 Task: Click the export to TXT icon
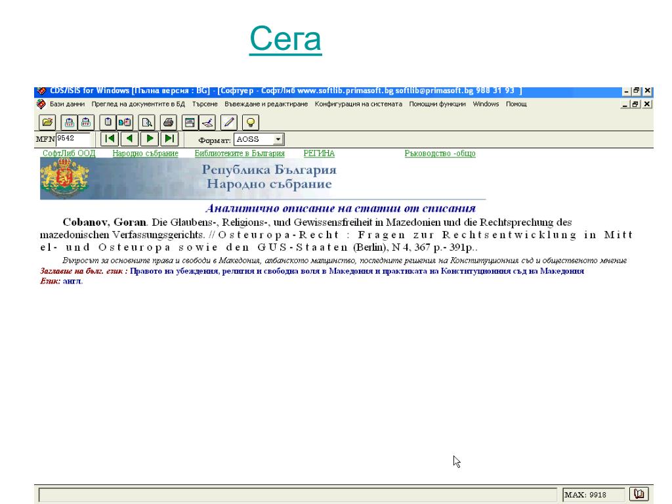click(69, 123)
